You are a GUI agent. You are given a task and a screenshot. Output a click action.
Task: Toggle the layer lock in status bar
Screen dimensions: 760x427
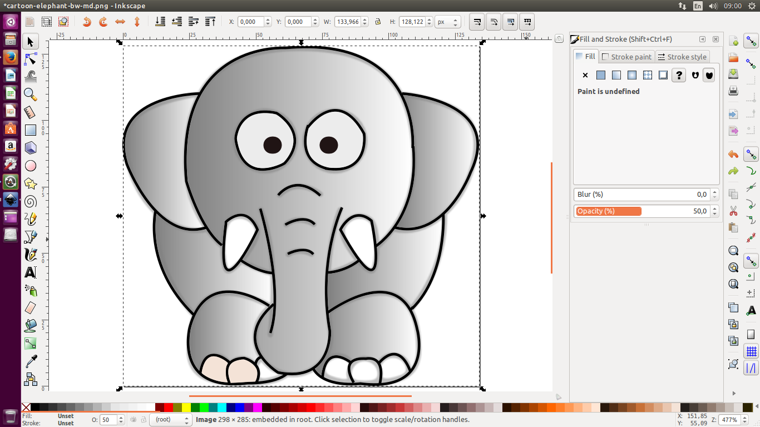pyautogui.click(x=143, y=420)
